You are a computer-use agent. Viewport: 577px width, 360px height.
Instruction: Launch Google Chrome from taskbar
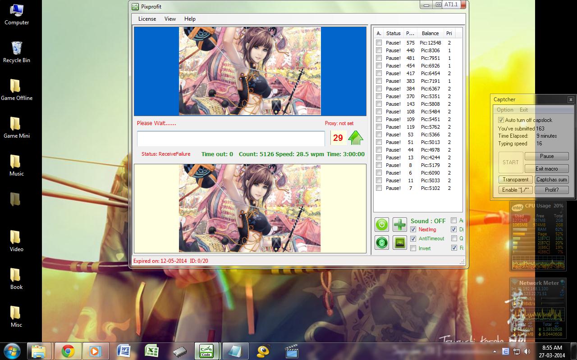coord(68,351)
